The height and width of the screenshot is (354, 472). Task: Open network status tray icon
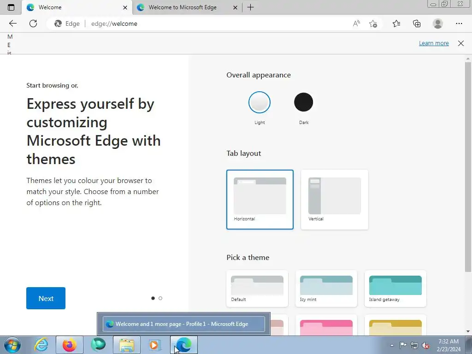414,345
